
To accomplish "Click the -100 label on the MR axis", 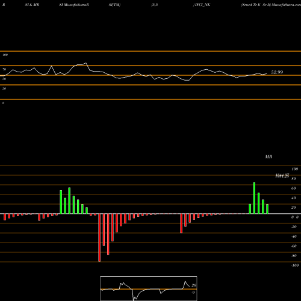I will 295,265.
